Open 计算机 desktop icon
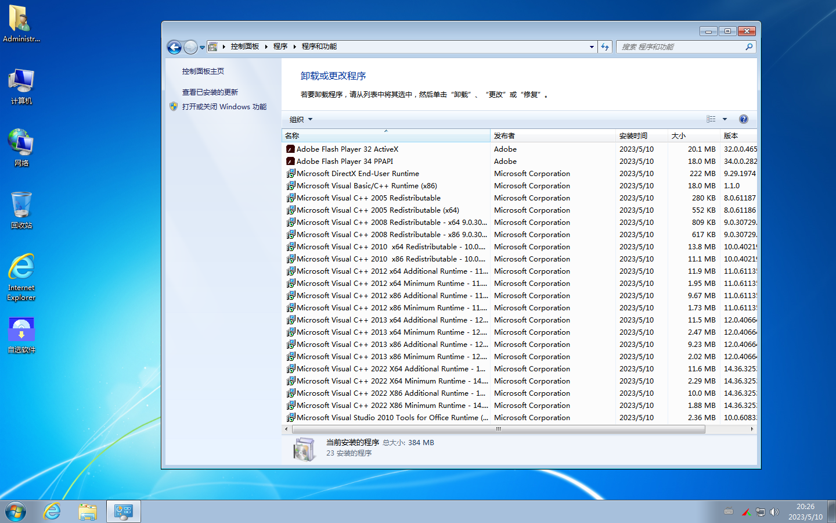 pos(21,87)
